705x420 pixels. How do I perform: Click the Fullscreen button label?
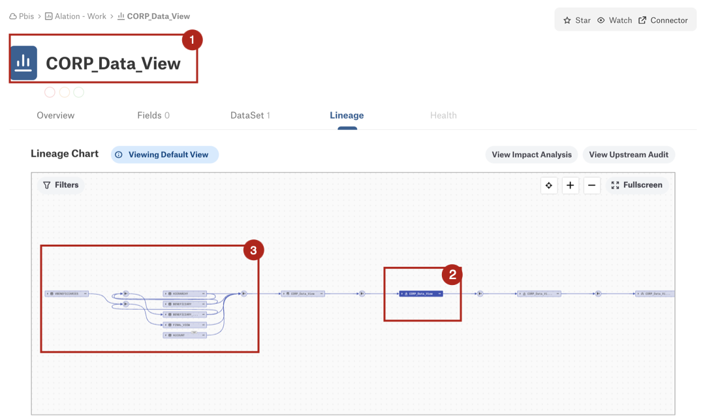(x=642, y=185)
